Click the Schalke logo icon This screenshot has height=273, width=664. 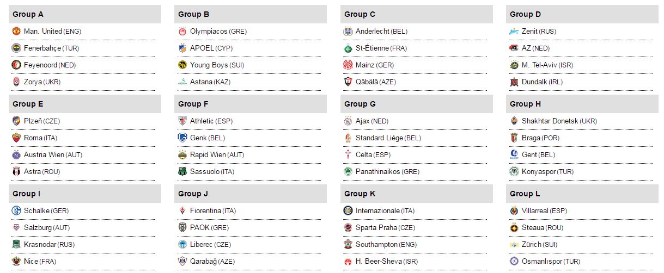pyautogui.click(x=16, y=211)
